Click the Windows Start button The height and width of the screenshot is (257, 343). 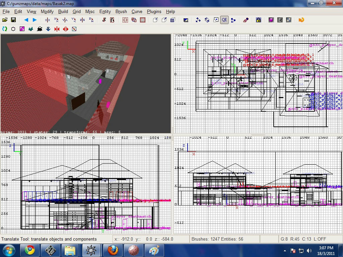(8, 250)
